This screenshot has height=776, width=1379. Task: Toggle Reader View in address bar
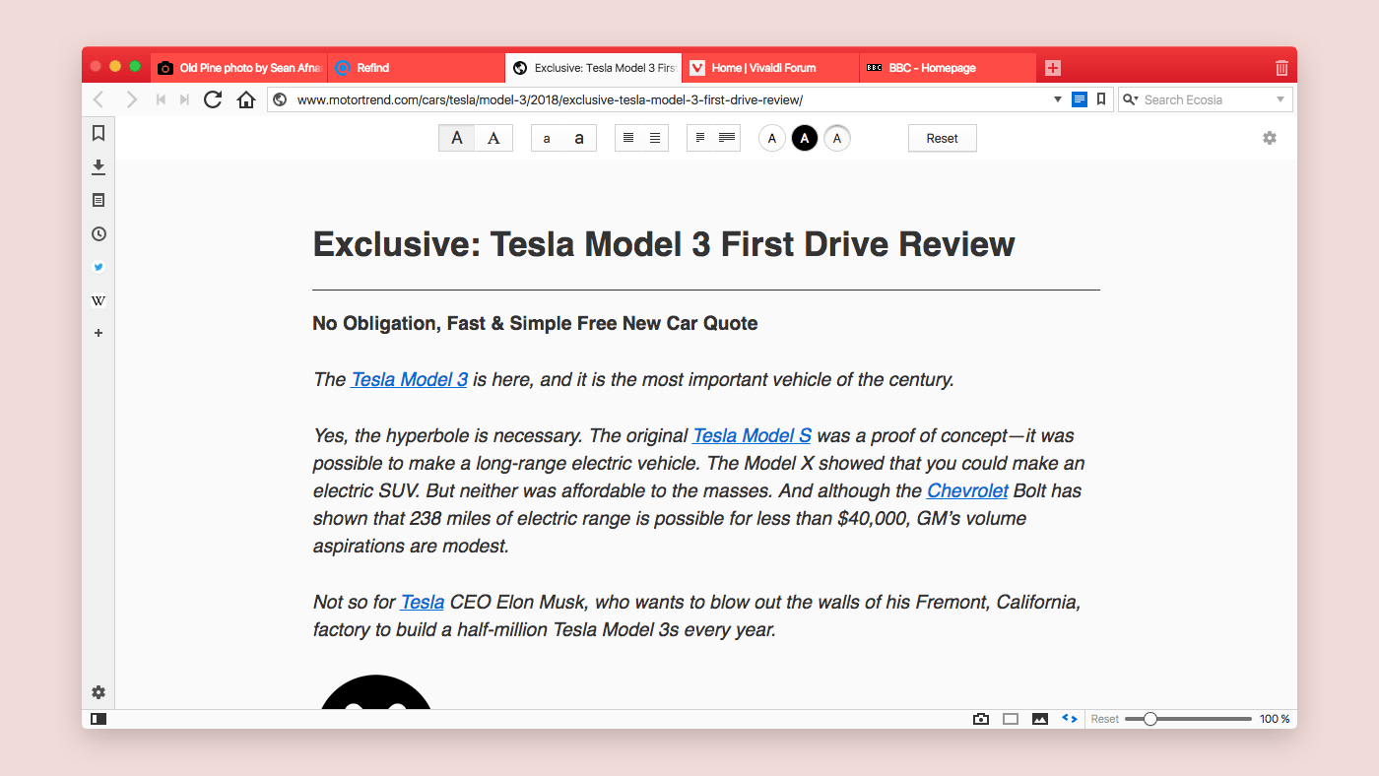point(1080,99)
